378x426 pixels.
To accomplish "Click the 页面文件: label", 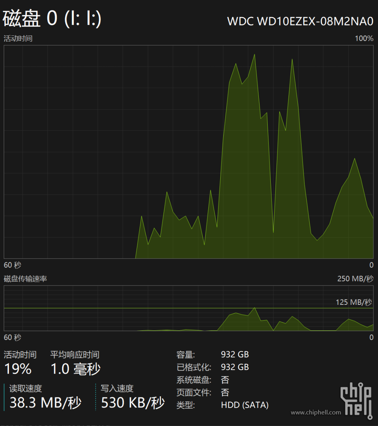I will pos(194,392).
